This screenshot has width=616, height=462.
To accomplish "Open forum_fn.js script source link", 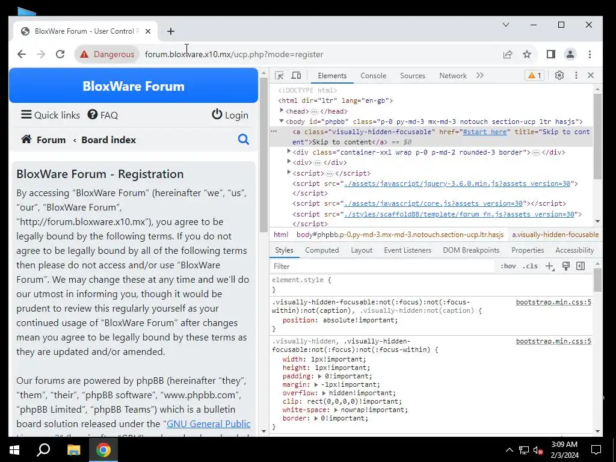I will coord(459,214).
